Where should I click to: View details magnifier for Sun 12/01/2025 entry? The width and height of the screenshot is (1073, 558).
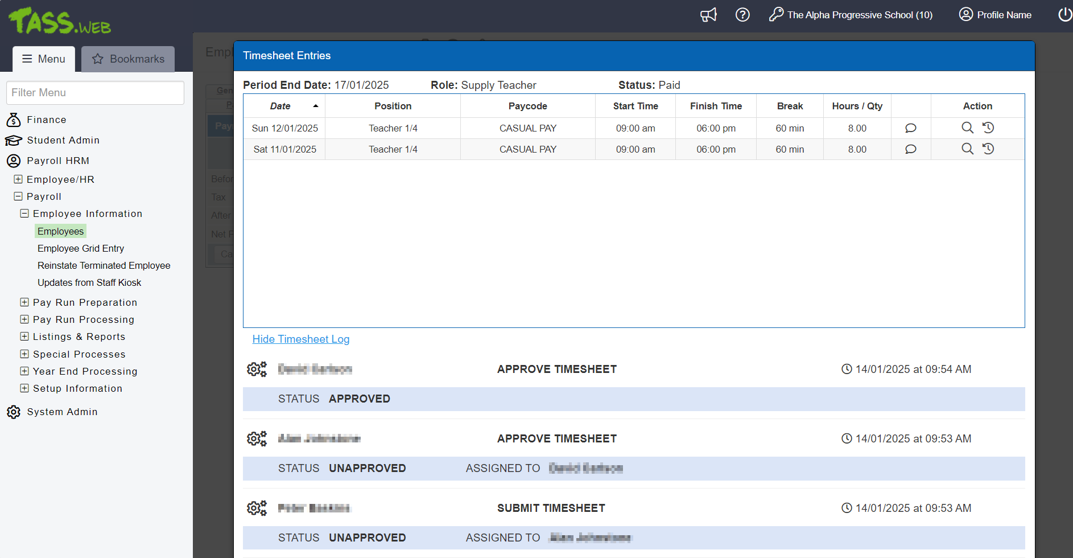coord(967,128)
